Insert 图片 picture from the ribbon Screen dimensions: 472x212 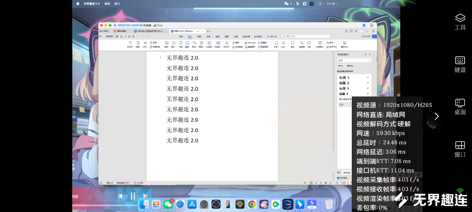(174, 45)
